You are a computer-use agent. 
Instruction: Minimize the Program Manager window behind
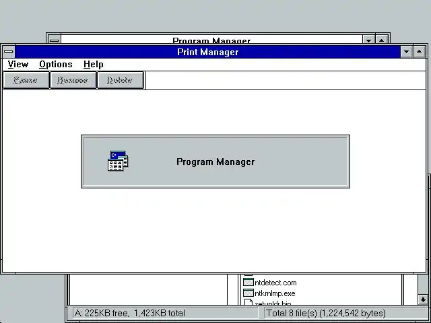coord(368,39)
